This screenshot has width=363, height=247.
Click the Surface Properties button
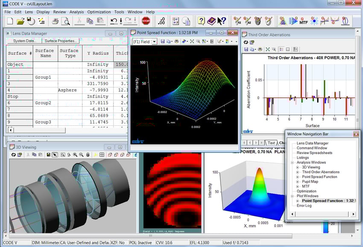point(61,41)
